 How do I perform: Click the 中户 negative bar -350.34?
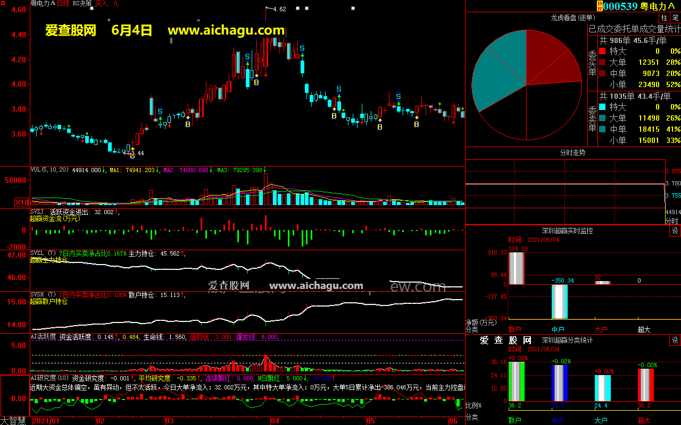point(560,301)
